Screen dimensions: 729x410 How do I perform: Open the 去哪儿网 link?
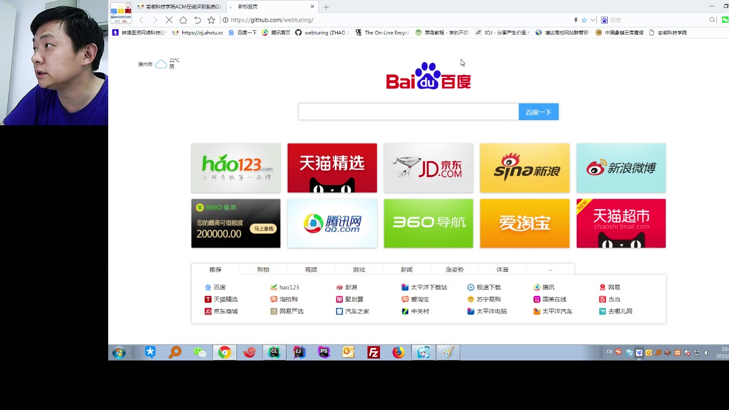coord(616,311)
